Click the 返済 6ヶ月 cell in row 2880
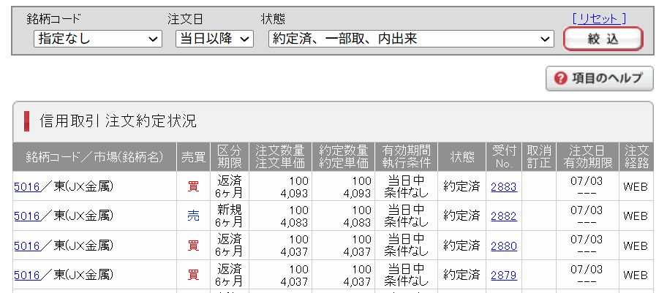Screen dimensions: 667x293 (x=230, y=246)
